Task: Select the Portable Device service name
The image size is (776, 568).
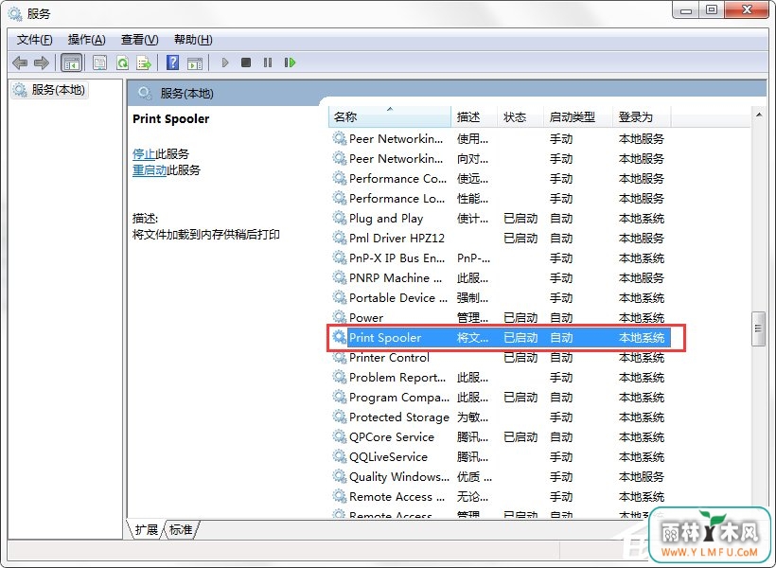Action: [x=397, y=297]
